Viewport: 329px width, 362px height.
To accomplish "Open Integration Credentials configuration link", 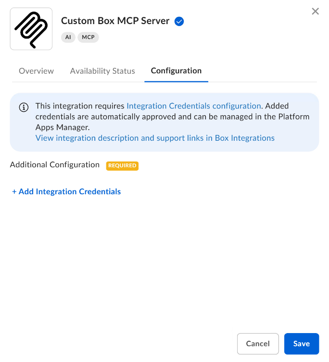I will 194,106.
